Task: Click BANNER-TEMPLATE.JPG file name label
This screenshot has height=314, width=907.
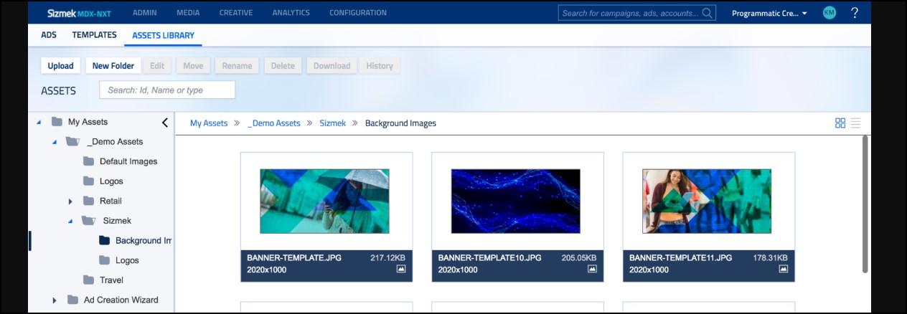Action: pos(295,257)
